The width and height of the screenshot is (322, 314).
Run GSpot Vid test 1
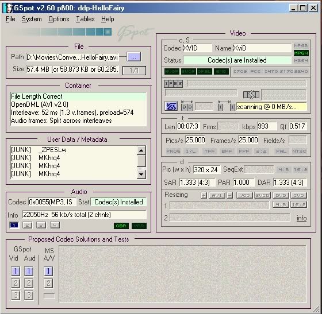coord(16,271)
